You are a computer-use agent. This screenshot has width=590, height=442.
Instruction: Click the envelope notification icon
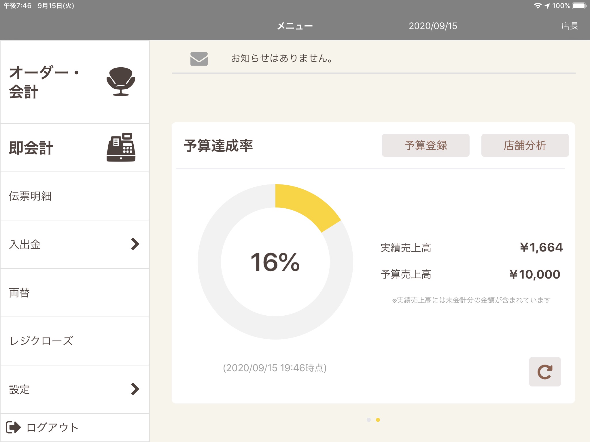coord(199,59)
